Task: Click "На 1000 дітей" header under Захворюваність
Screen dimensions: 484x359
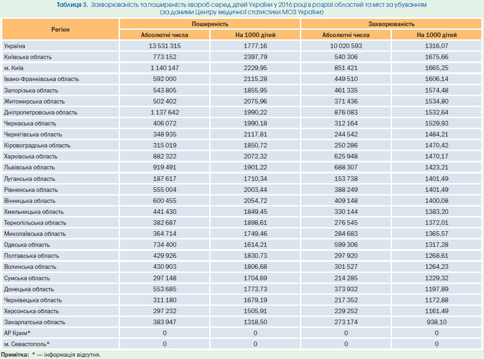Action: (436, 35)
